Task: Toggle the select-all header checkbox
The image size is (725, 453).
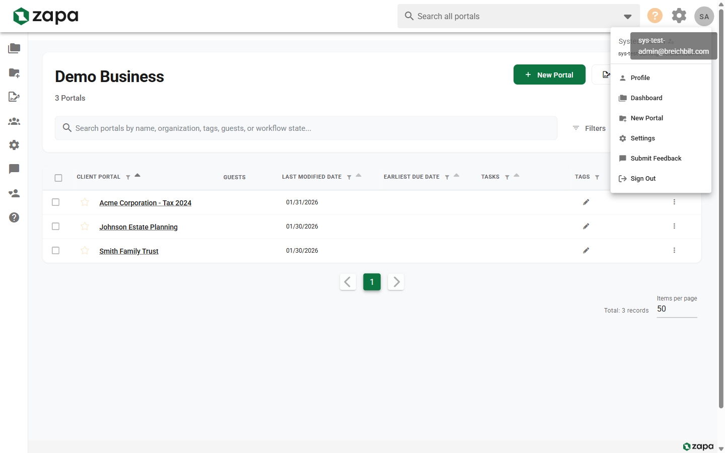Action: coord(58,178)
